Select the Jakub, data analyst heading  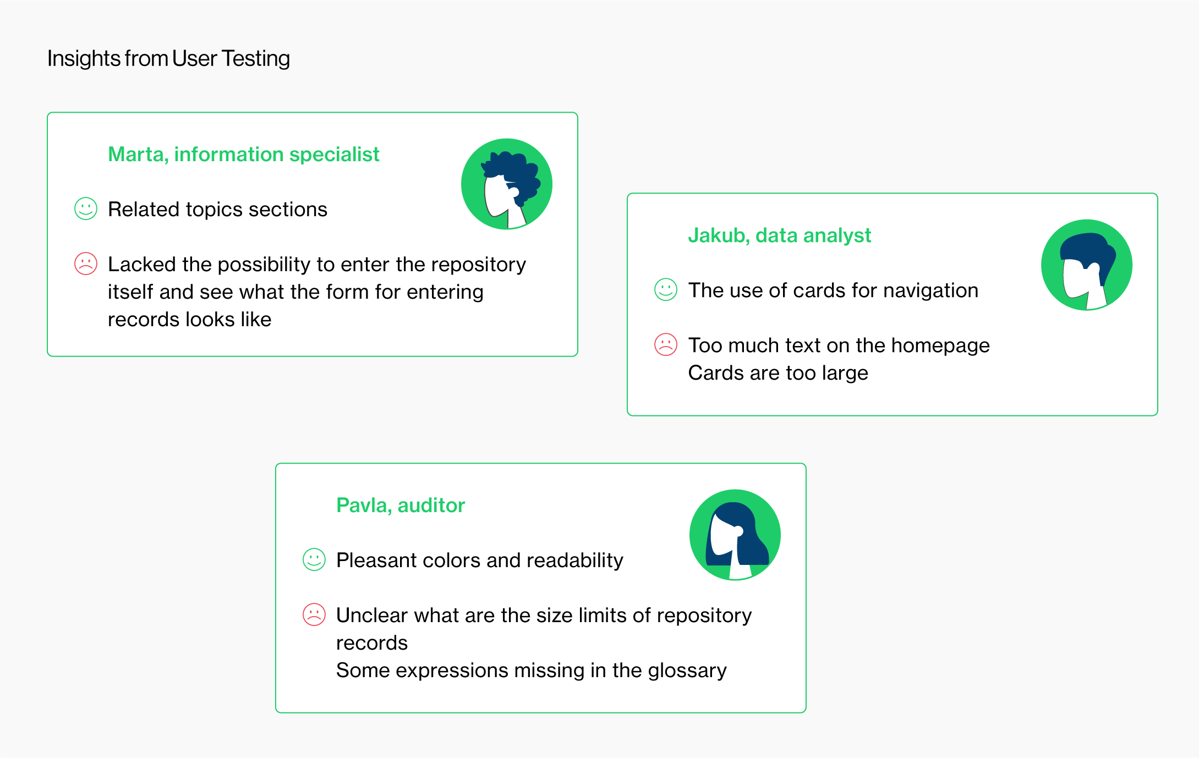(x=780, y=235)
